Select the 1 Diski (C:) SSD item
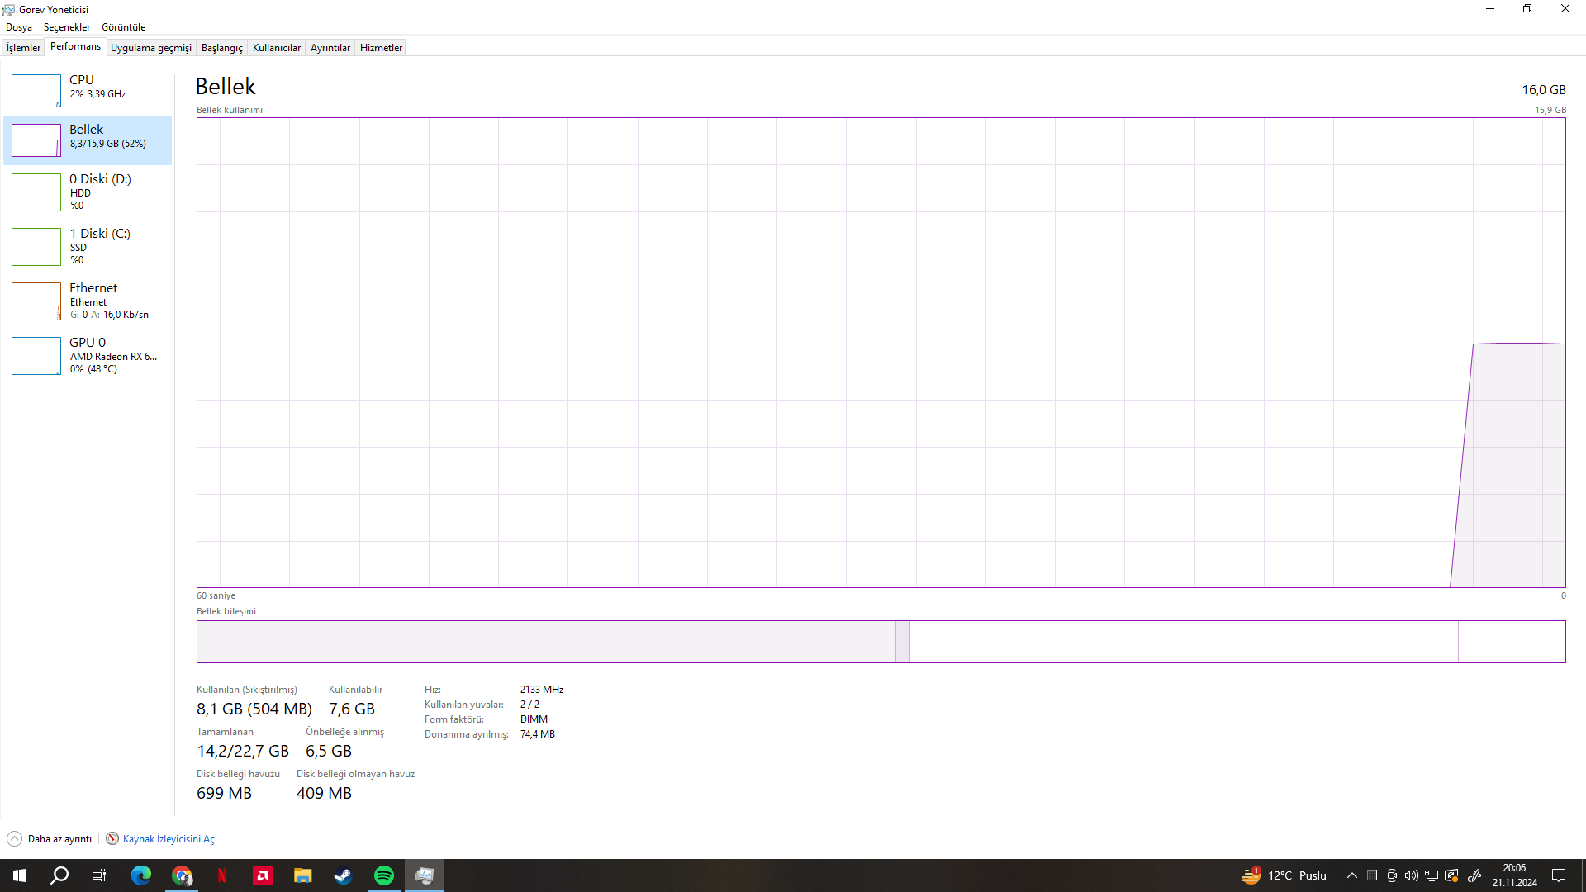 [87, 246]
